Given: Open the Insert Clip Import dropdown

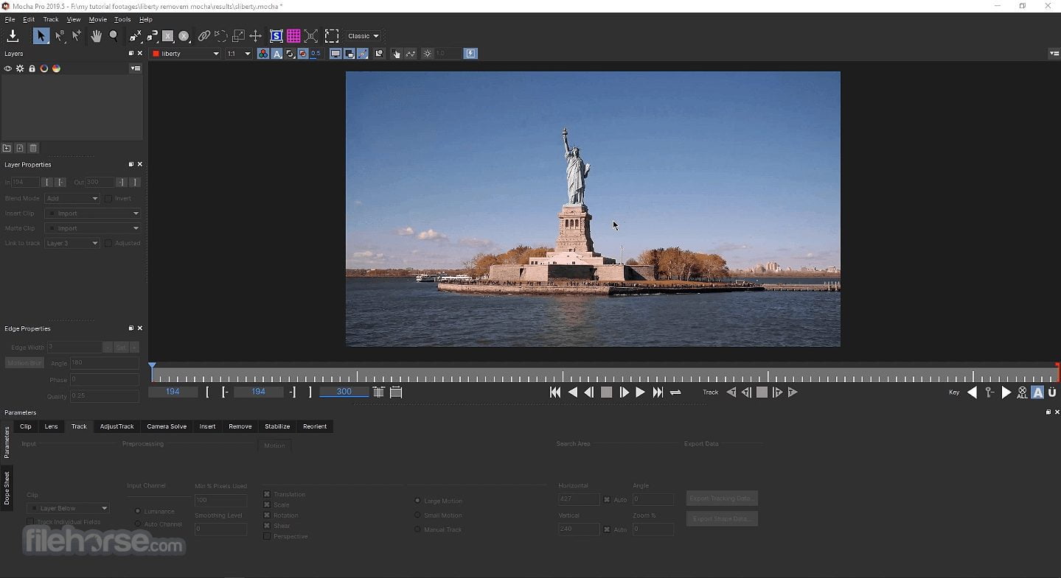Looking at the screenshot, I should (x=92, y=214).
